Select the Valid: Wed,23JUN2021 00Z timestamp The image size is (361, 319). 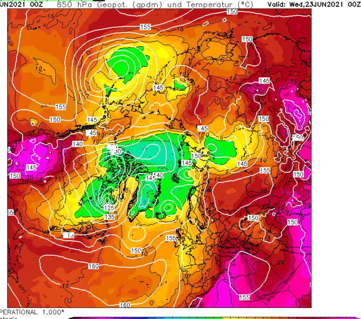(314, 4)
